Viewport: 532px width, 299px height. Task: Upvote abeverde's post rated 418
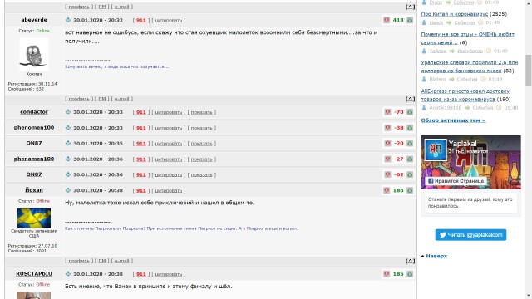(x=410, y=20)
